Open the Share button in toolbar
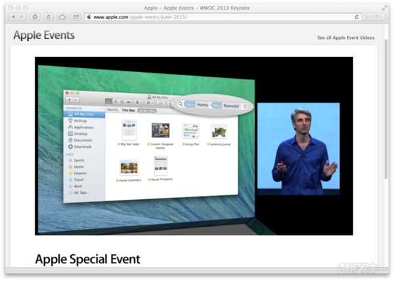Viewport: 394px width, 281px height. [x=76, y=17]
